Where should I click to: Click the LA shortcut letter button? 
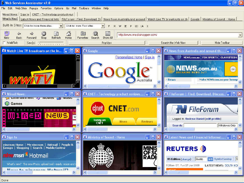(142, 26)
